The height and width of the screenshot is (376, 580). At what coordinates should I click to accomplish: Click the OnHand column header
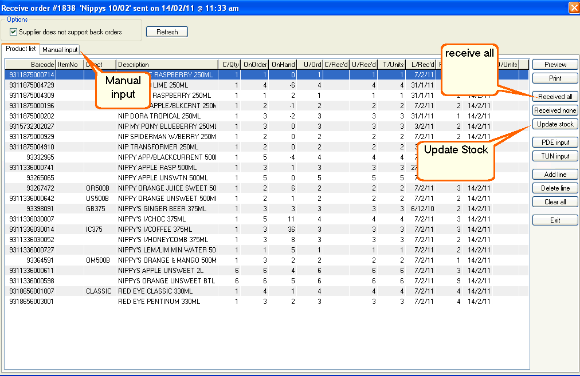click(283, 65)
